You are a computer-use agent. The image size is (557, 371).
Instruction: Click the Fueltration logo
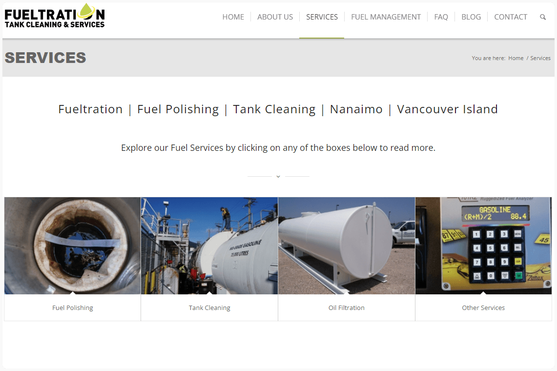click(55, 16)
